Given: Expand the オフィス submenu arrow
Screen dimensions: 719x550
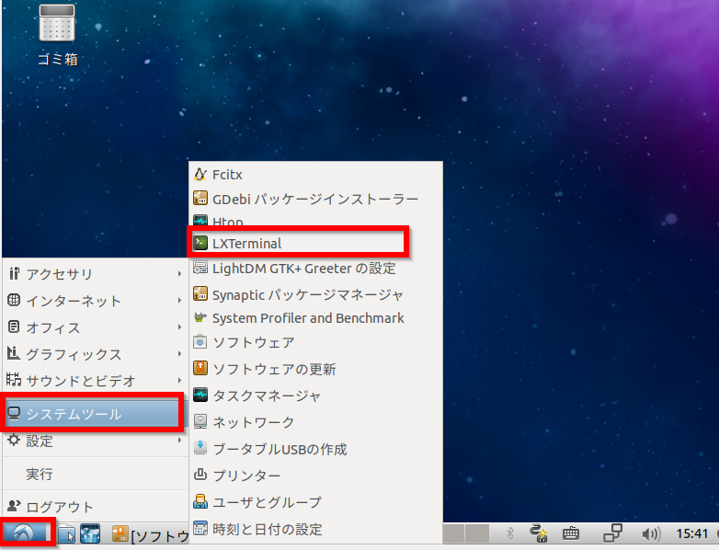Looking at the screenshot, I should [x=179, y=327].
